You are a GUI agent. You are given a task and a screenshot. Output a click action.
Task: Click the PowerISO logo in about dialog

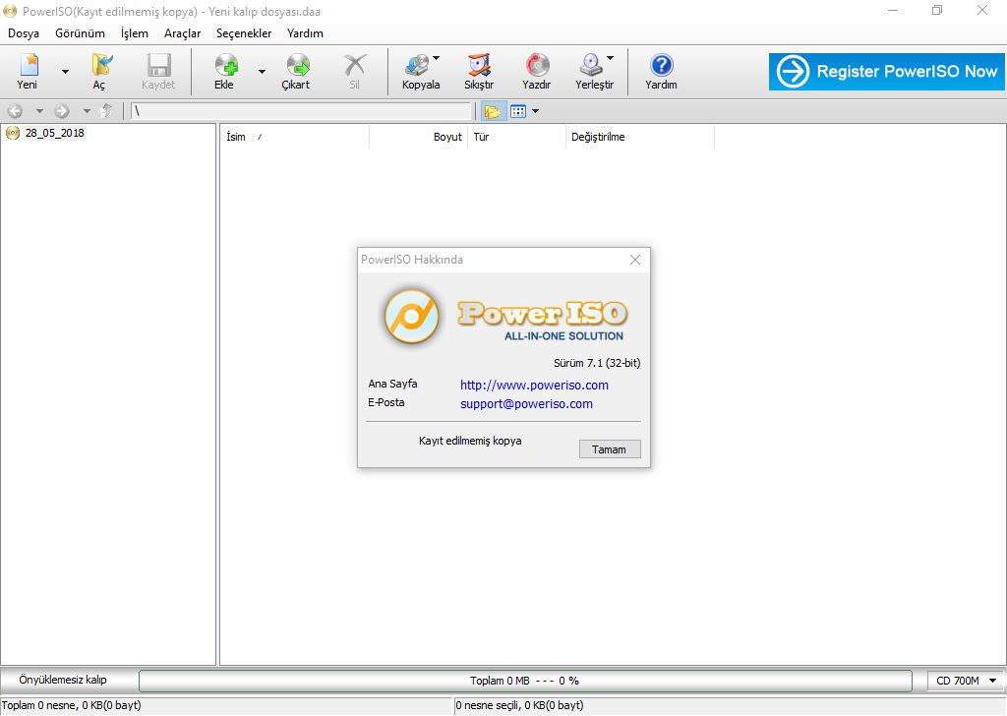(x=411, y=317)
